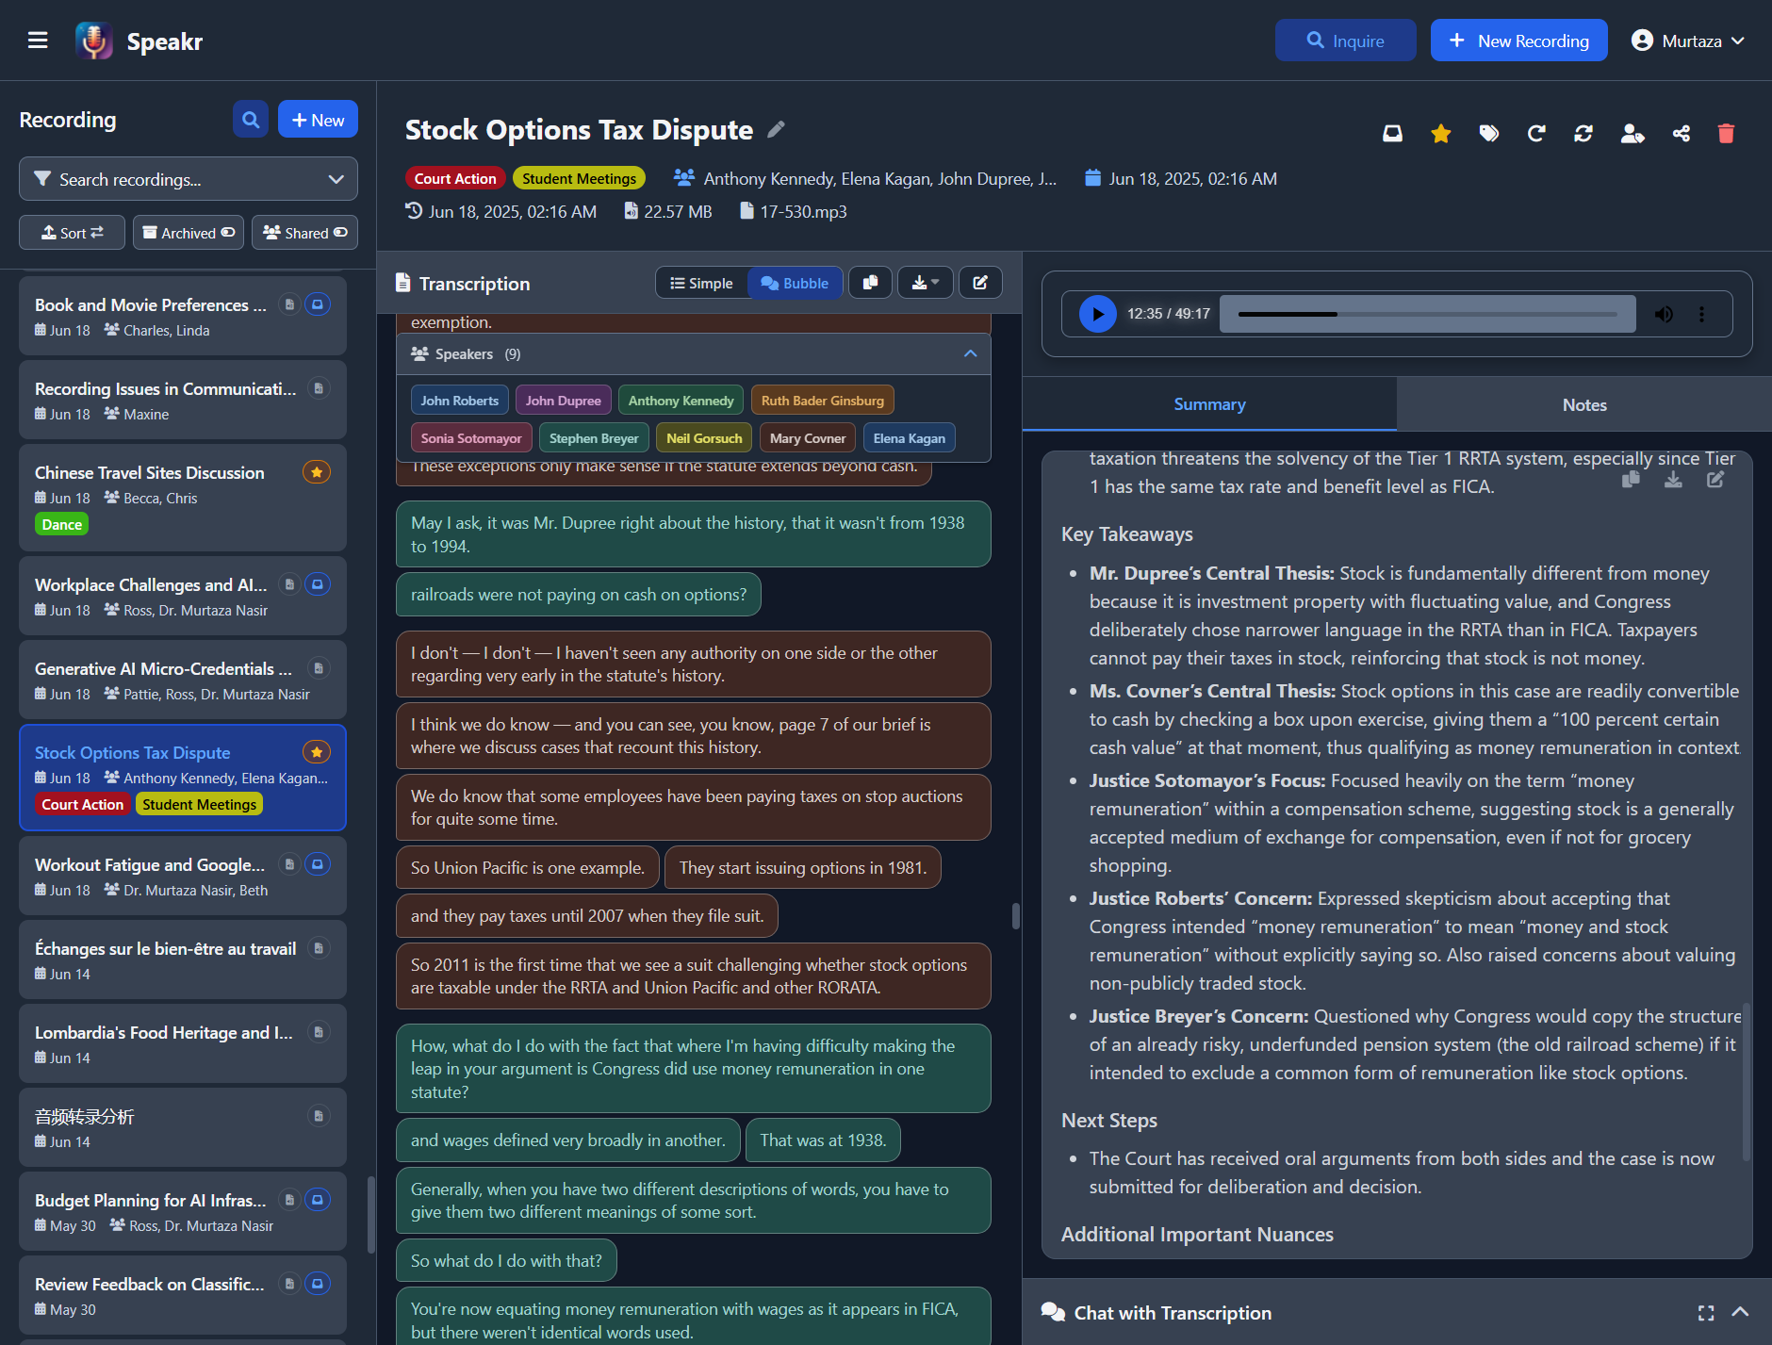The width and height of the screenshot is (1772, 1345).
Task: Collapse the Speakers list in the transcription
Action: 970,353
